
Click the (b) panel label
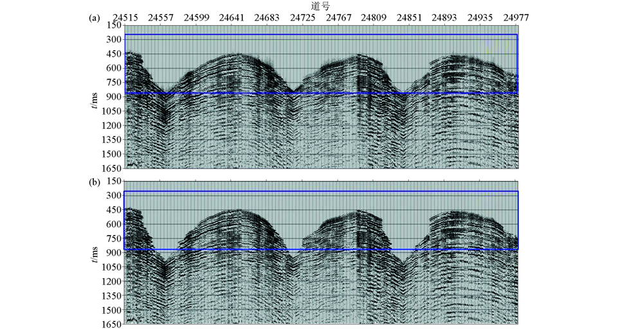(x=95, y=182)
